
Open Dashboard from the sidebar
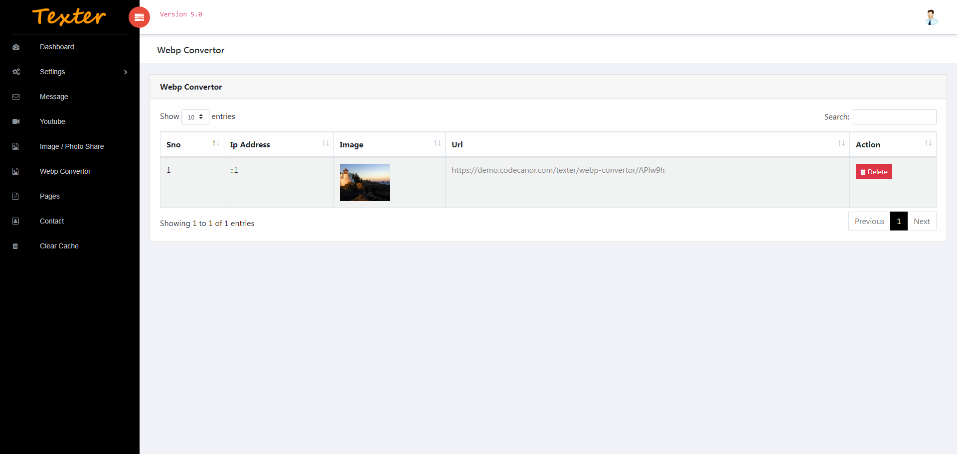pyautogui.click(x=57, y=47)
